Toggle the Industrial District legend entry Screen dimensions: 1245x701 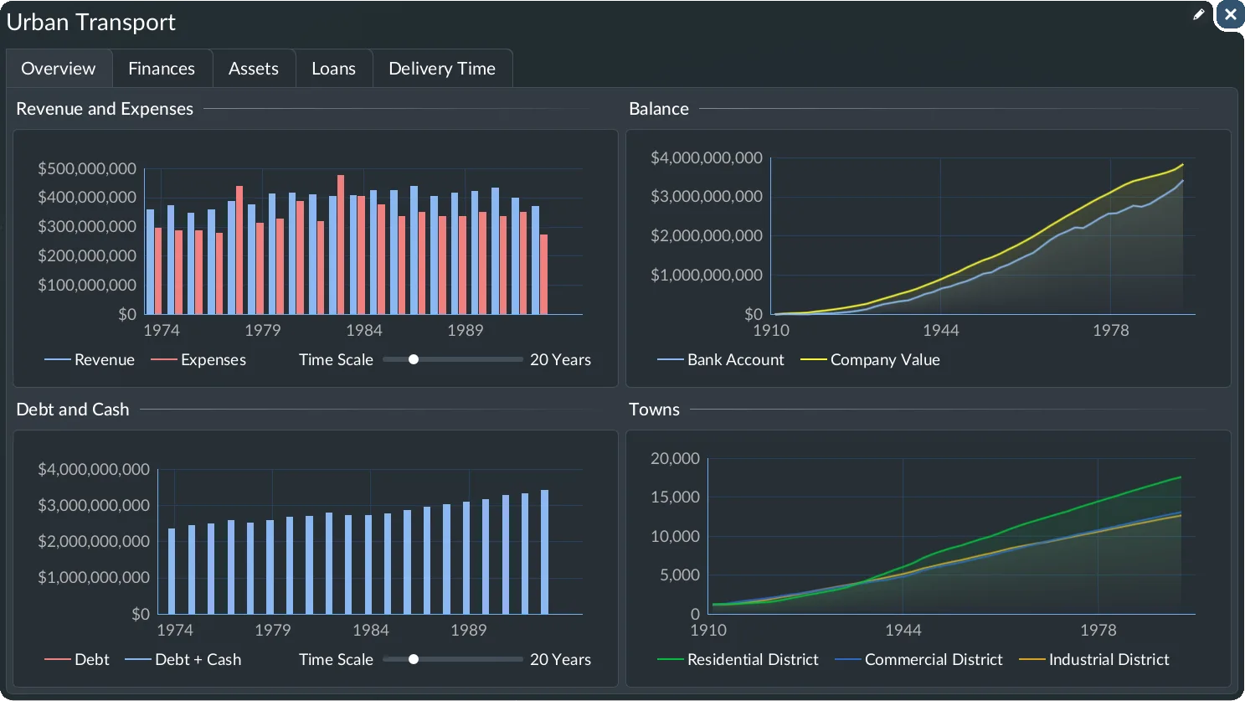pyautogui.click(x=1094, y=659)
